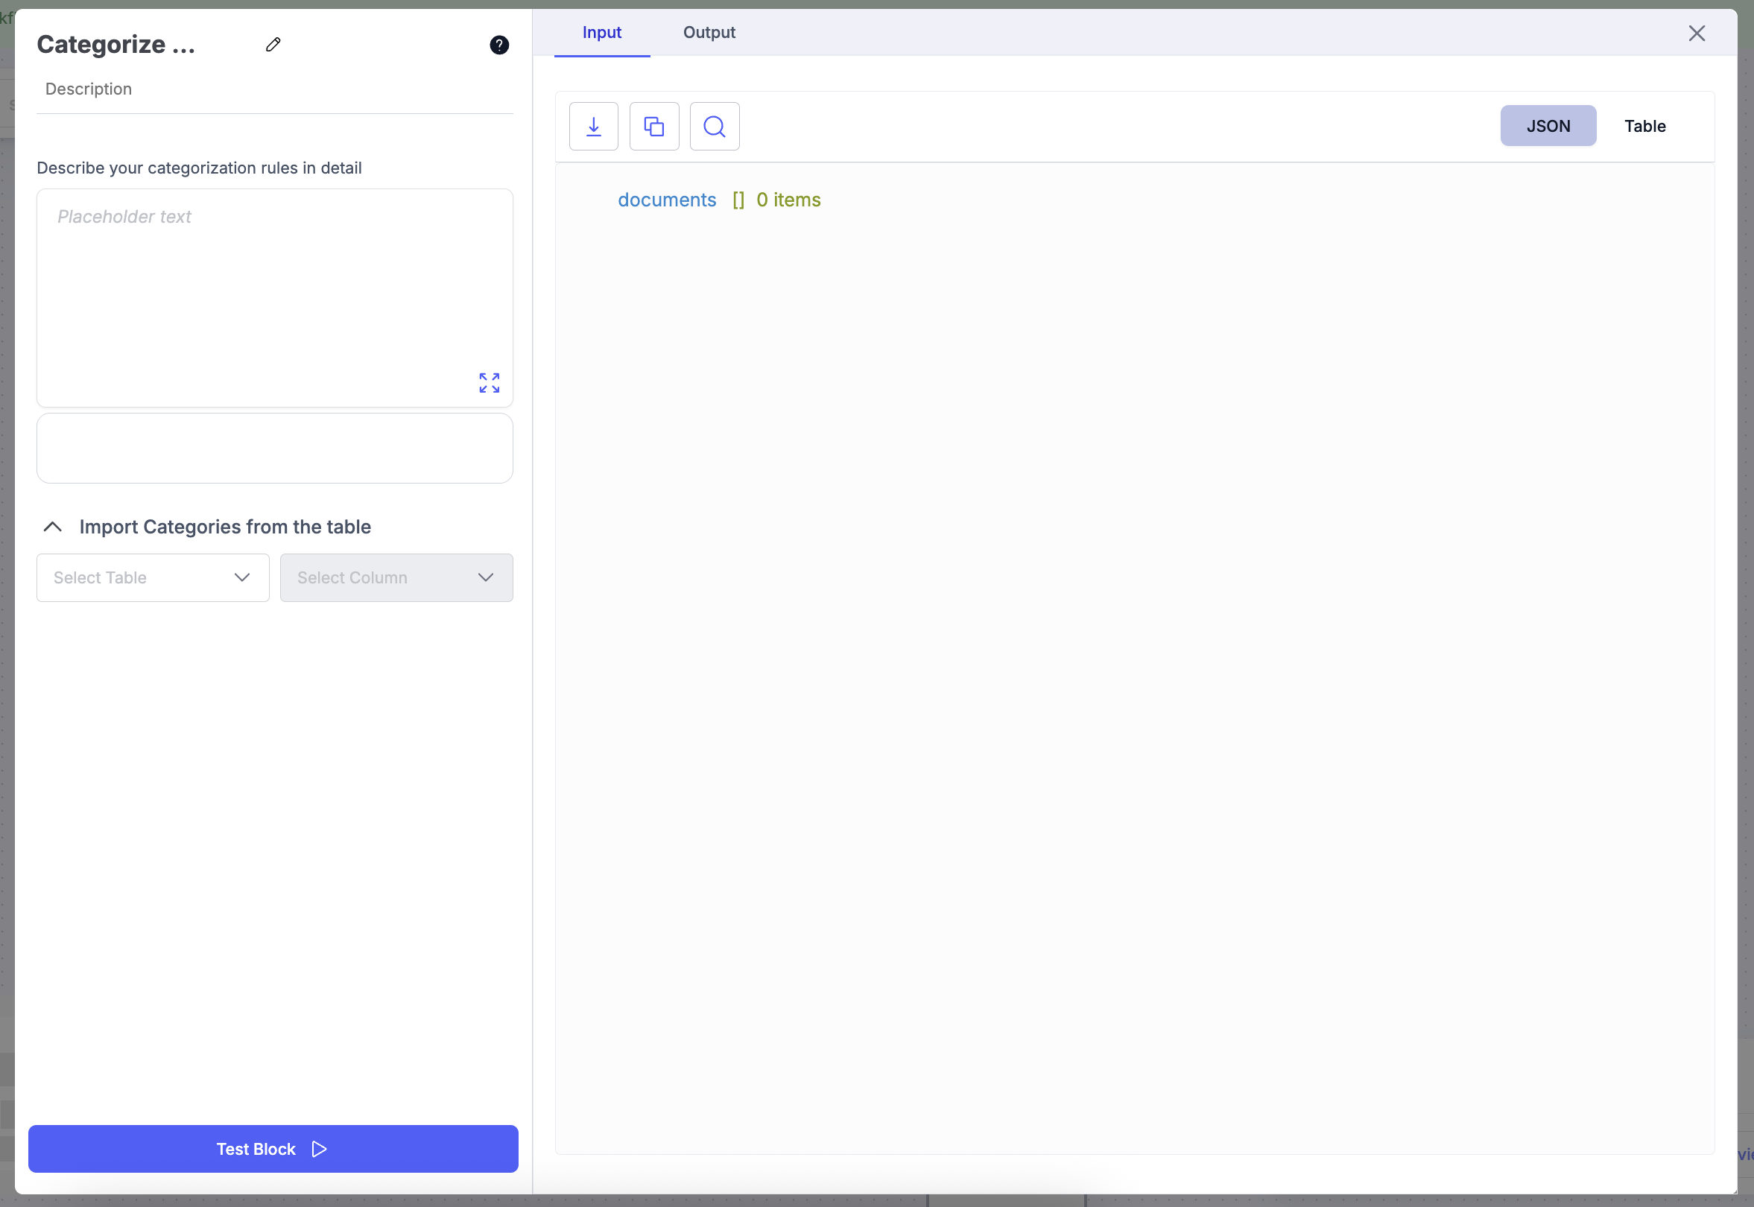Switch to the Input tab

click(601, 33)
